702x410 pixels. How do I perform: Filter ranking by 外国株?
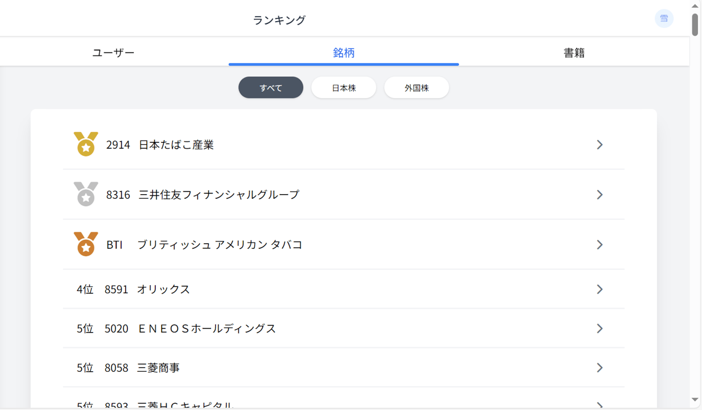[416, 88]
